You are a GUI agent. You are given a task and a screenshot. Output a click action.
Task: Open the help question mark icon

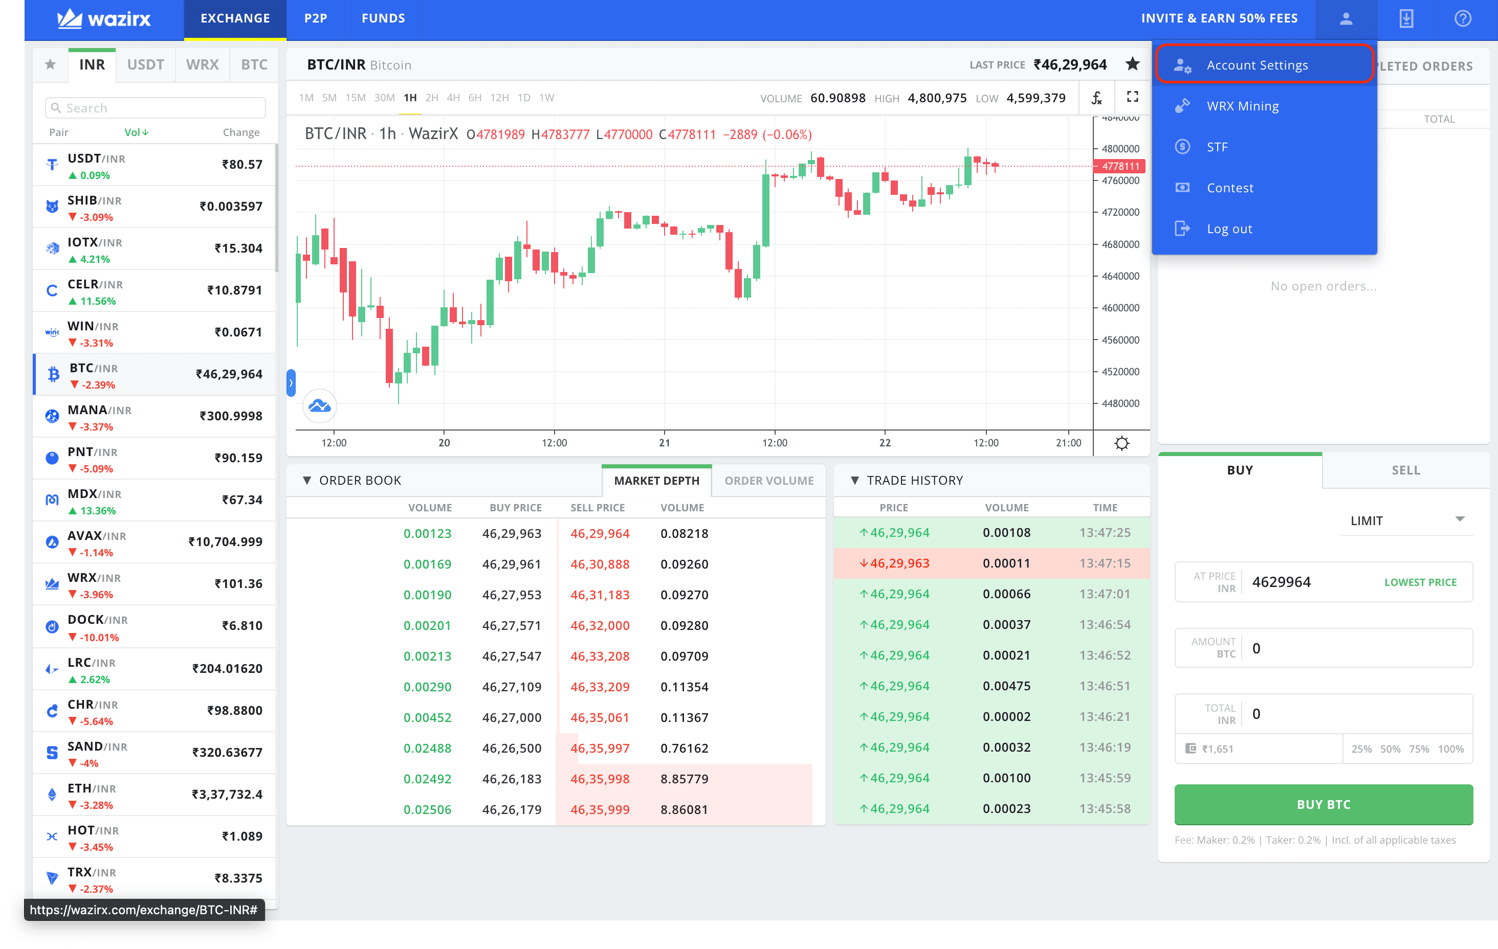[x=1463, y=18]
